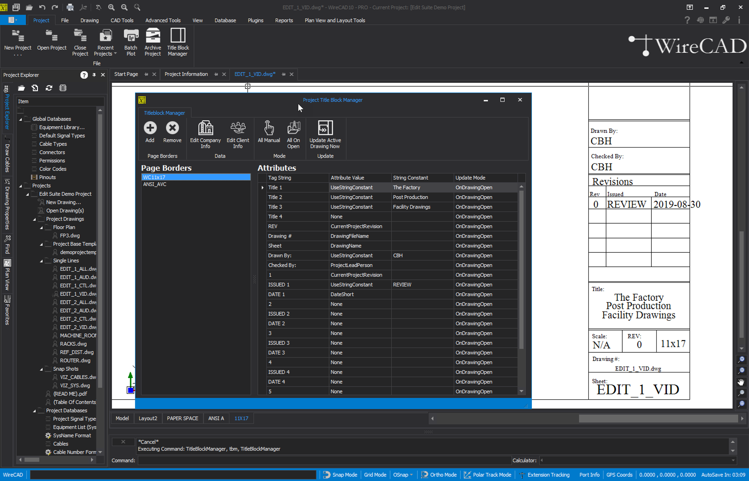Click the redo icon in title bar
Viewport: 749px width, 481px height.
(x=55, y=7)
